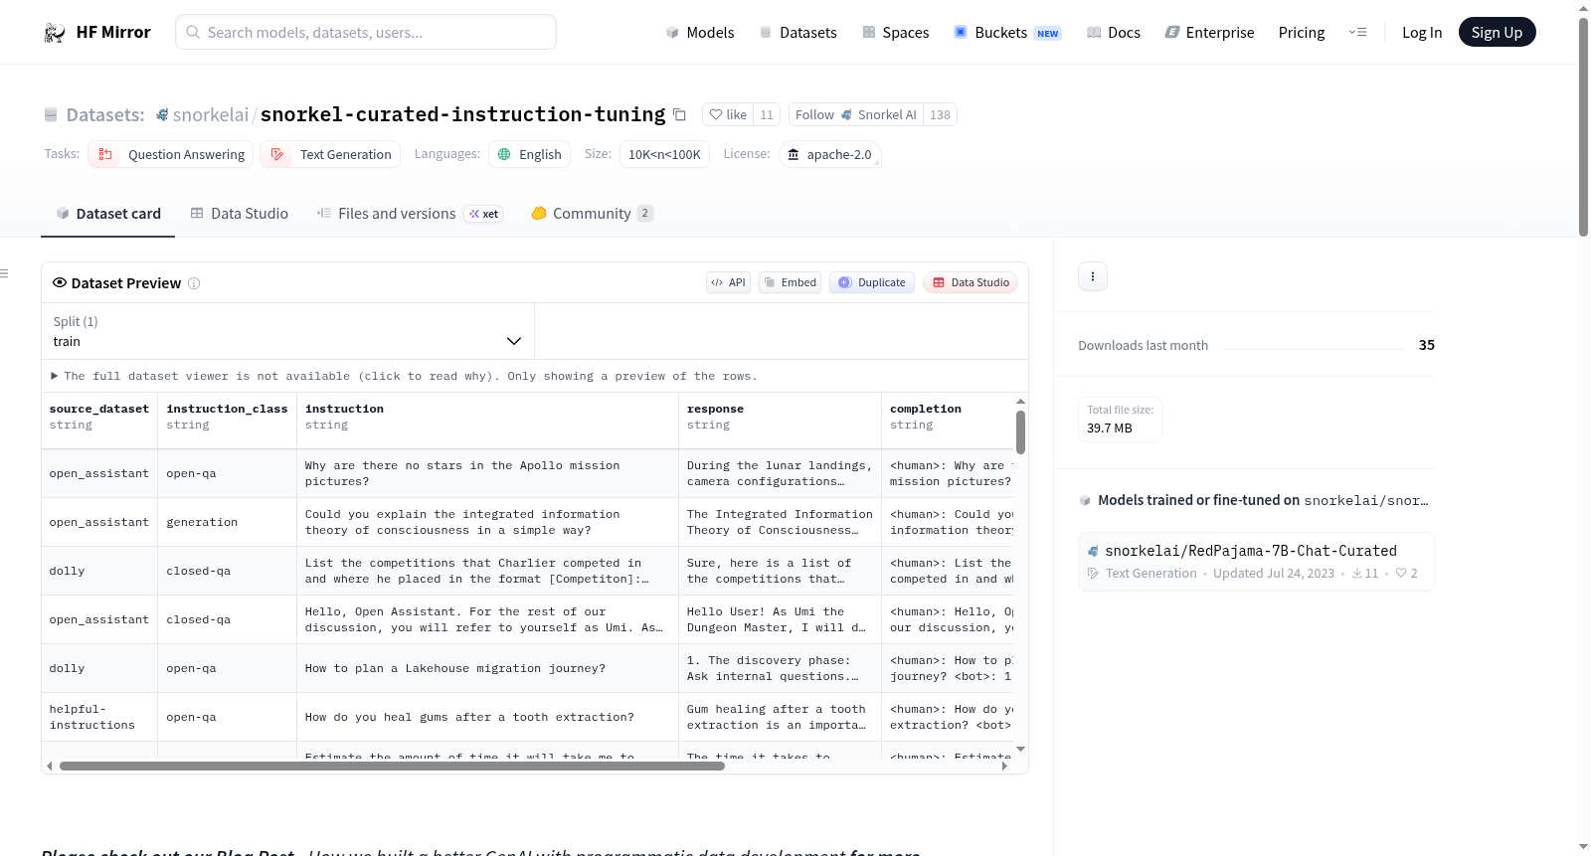
Task: Like the dataset with the heart button
Action: click(x=728, y=114)
